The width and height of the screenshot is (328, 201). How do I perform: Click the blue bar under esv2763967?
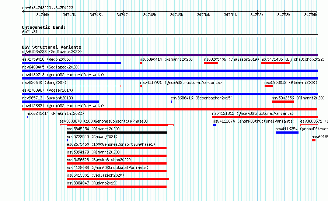point(170,94)
